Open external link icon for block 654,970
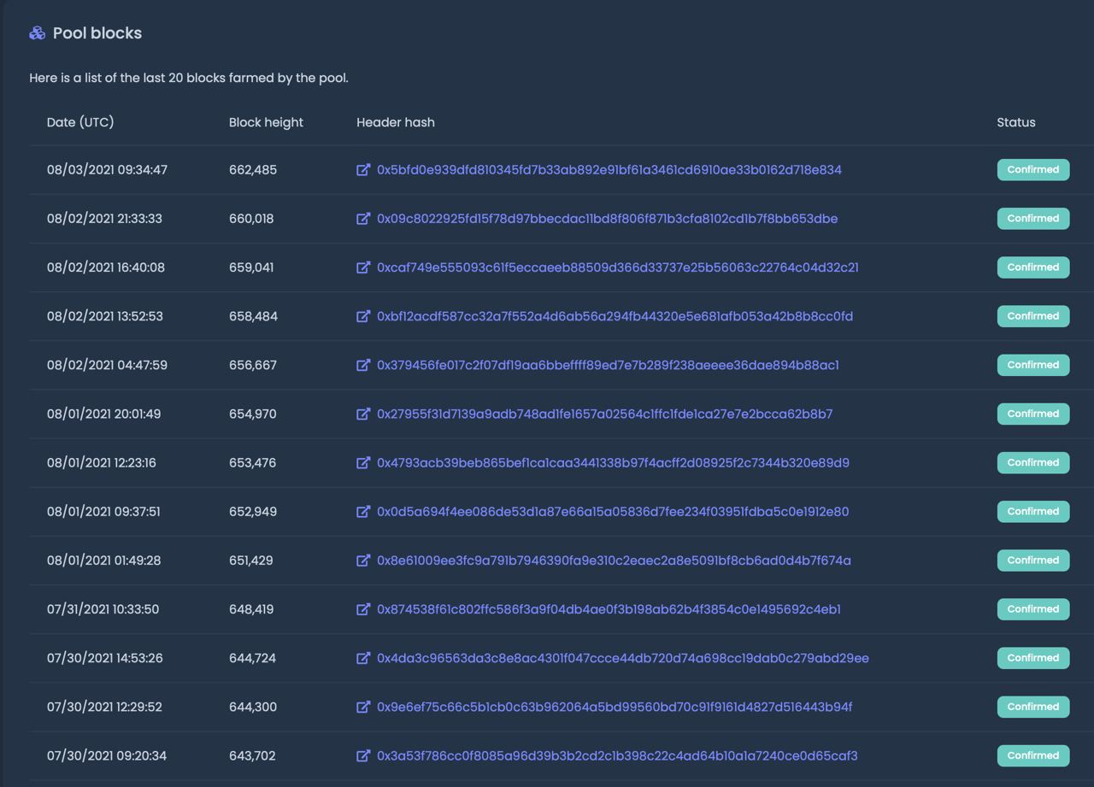Image resolution: width=1094 pixels, height=787 pixels. pyautogui.click(x=363, y=414)
